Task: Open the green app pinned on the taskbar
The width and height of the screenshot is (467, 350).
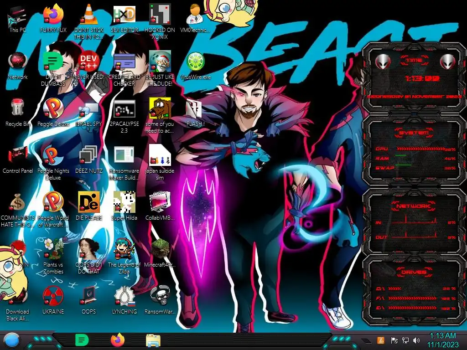Action: coord(82,340)
